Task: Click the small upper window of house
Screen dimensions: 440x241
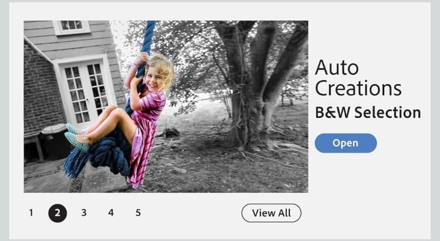Action: pos(72,27)
